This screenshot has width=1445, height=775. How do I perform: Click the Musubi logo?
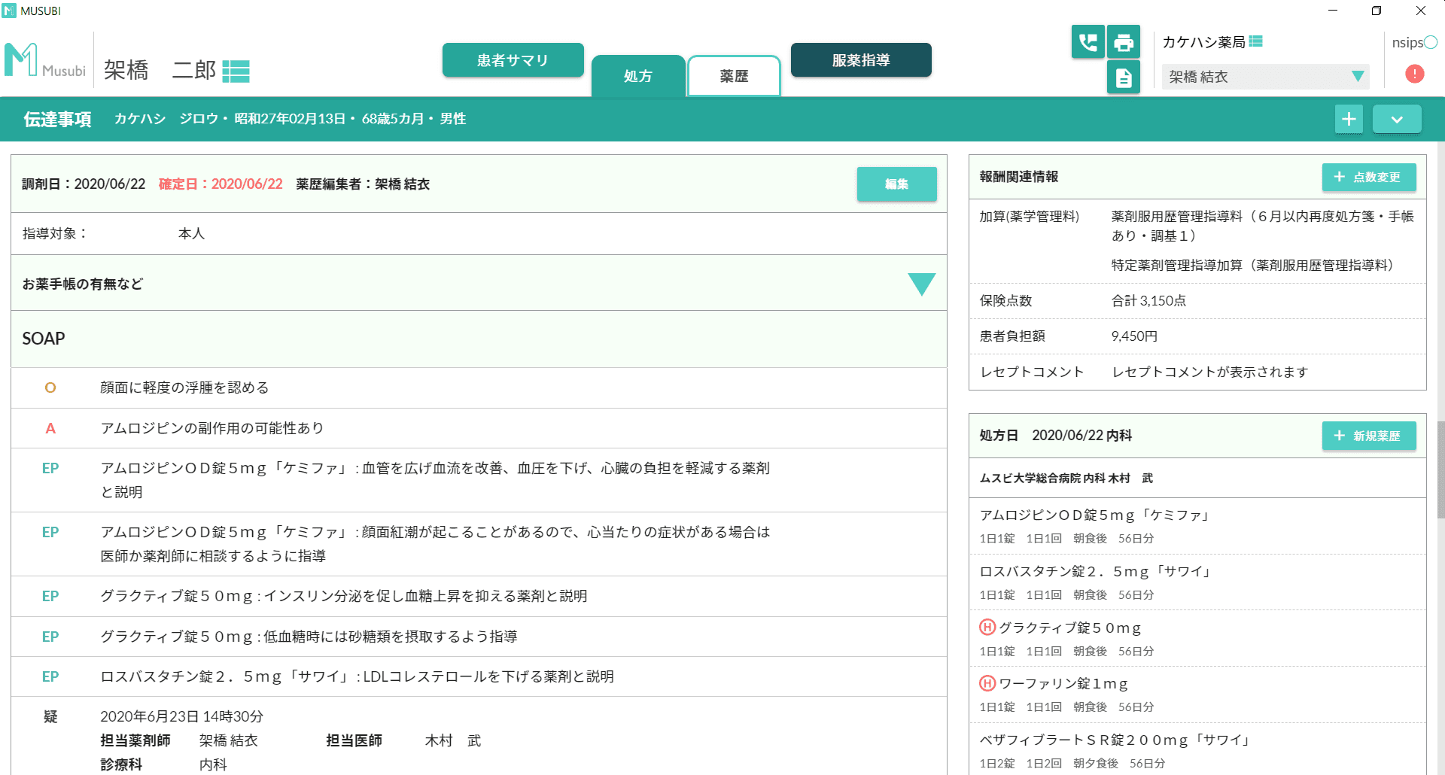[45, 60]
